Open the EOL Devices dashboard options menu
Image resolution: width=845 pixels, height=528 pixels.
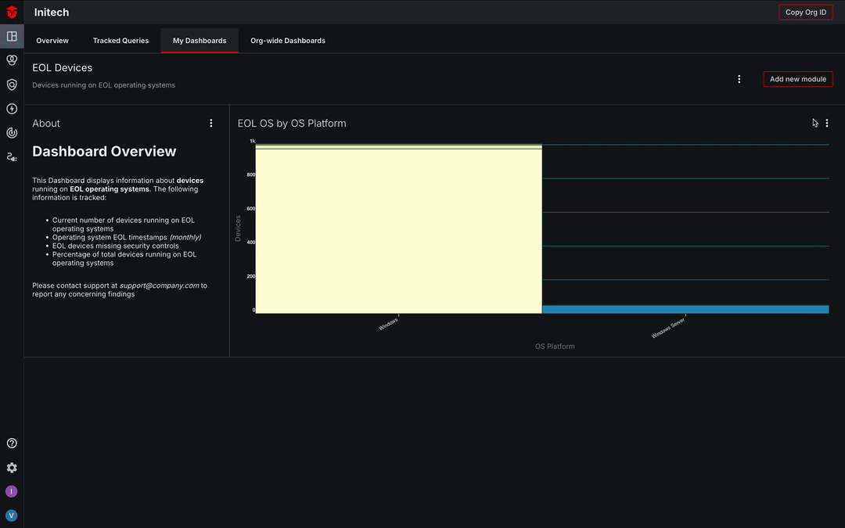point(739,79)
